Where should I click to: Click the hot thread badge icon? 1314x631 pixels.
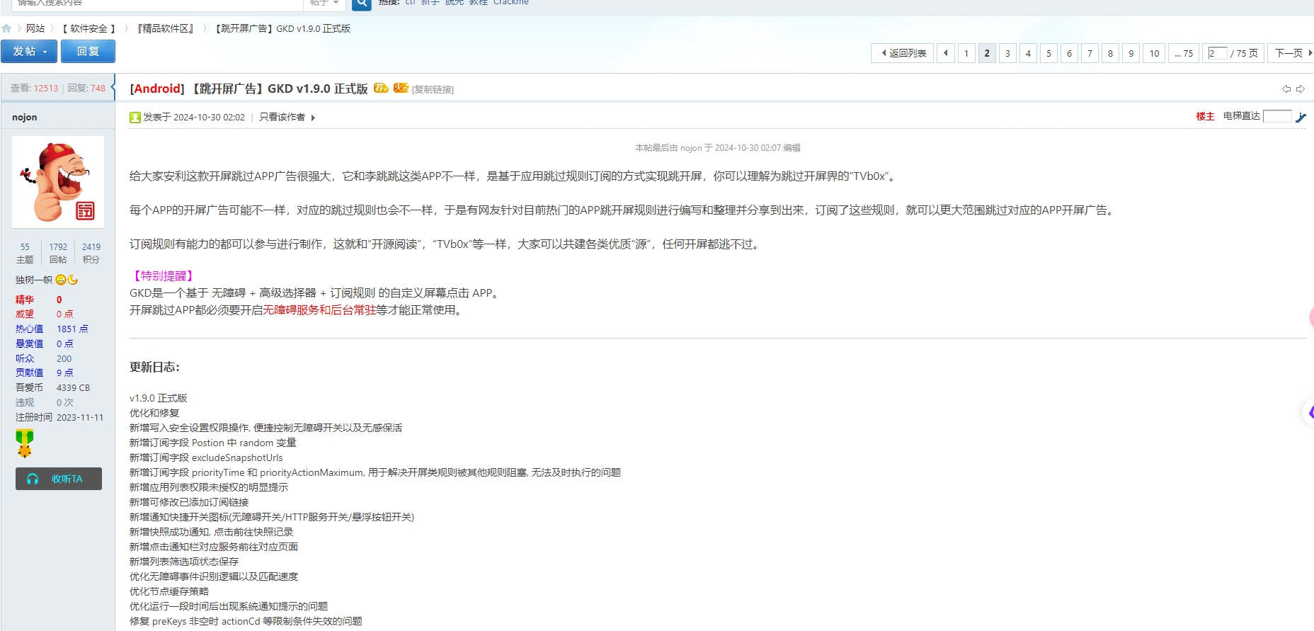pos(401,89)
